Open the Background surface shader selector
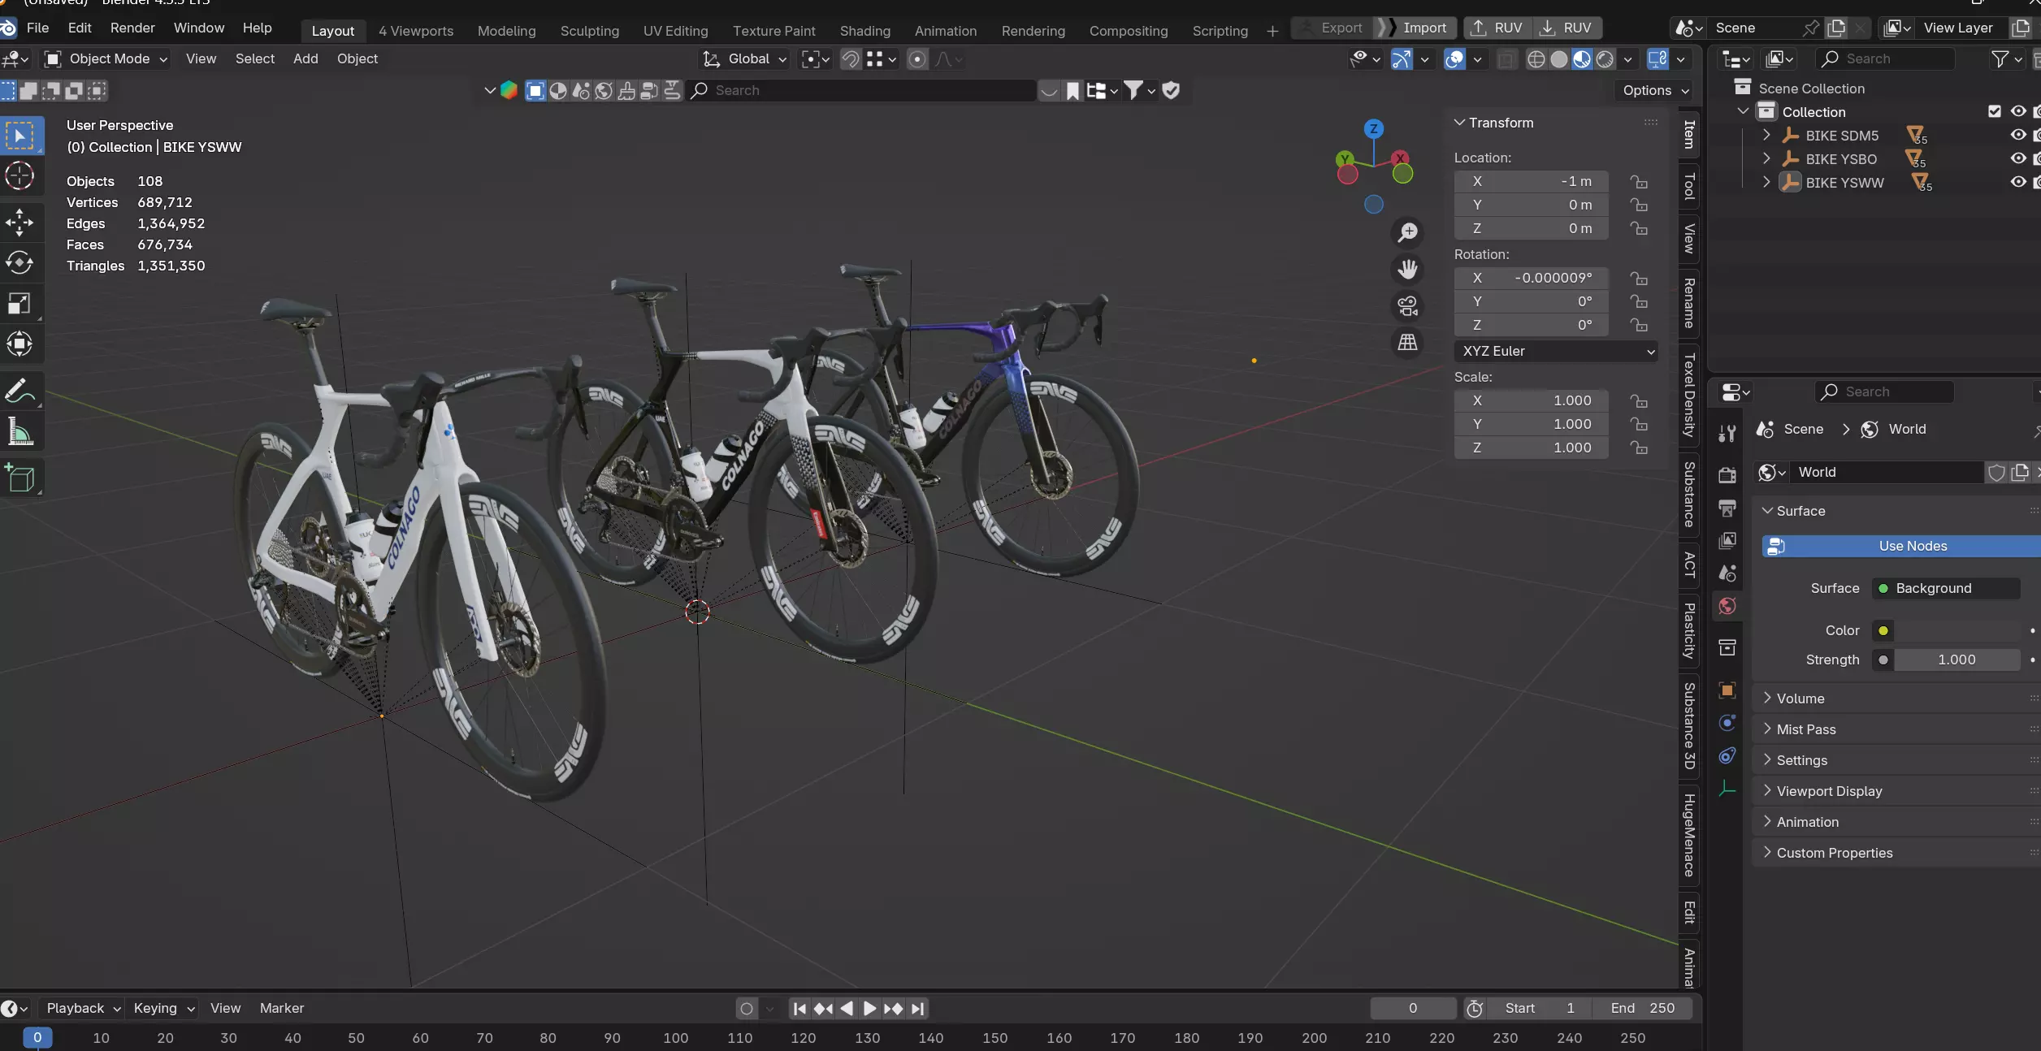The height and width of the screenshot is (1051, 2041). [1946, 589]
